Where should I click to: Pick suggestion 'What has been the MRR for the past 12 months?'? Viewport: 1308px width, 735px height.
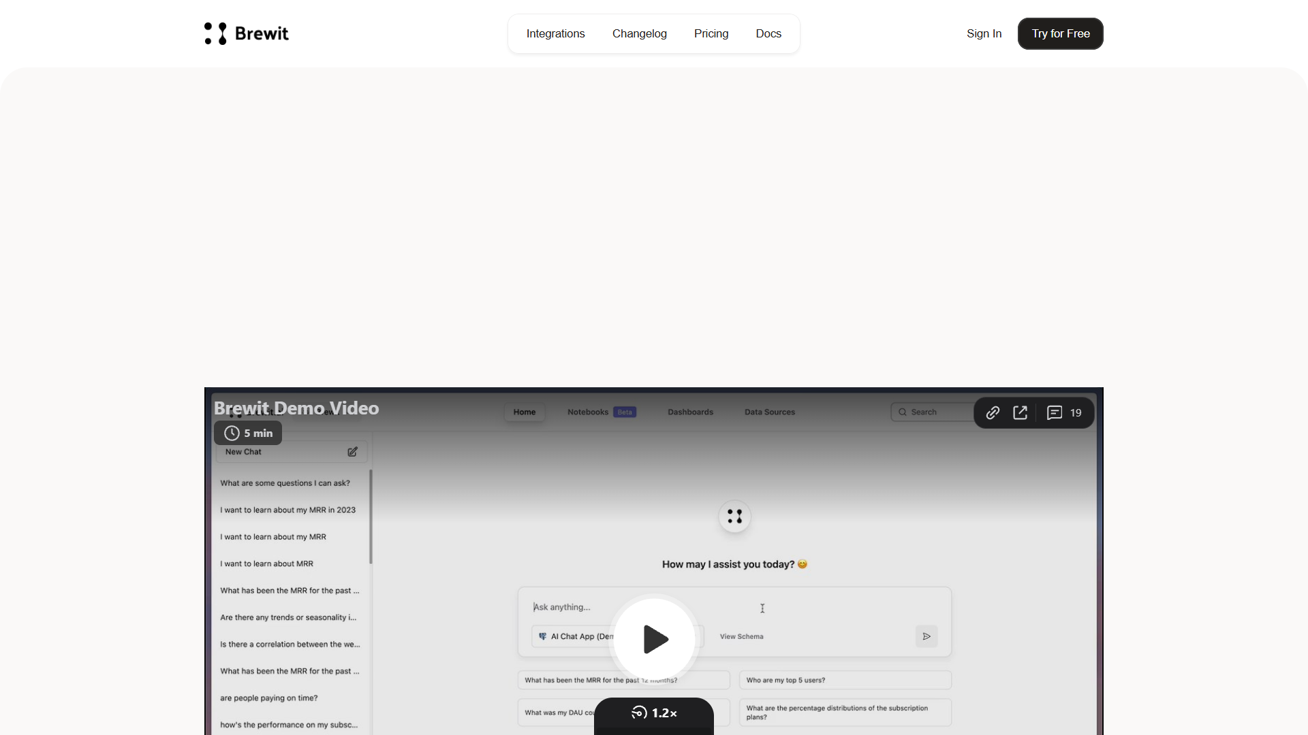click(x=623, y=680)
